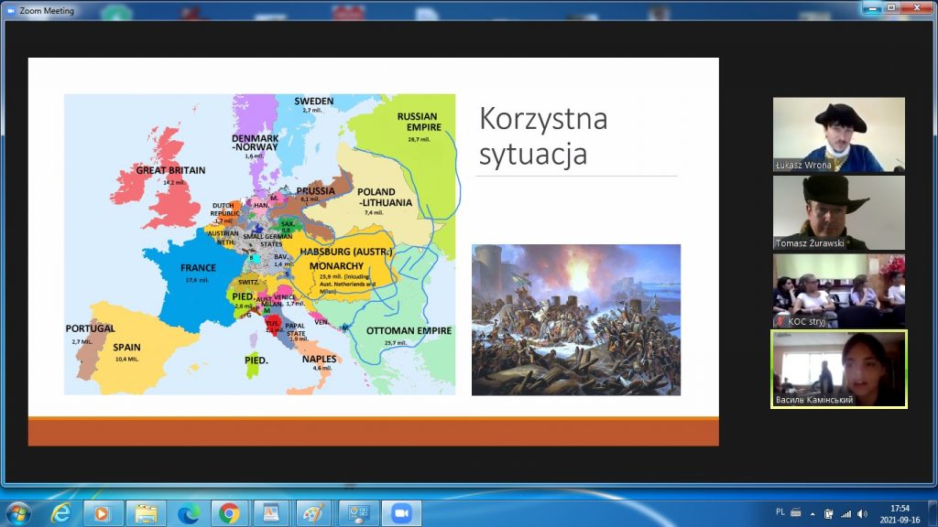This screenshot has height=527, width=938.
Task: Maximize the Zoom Meeting window
Action: 890,8
